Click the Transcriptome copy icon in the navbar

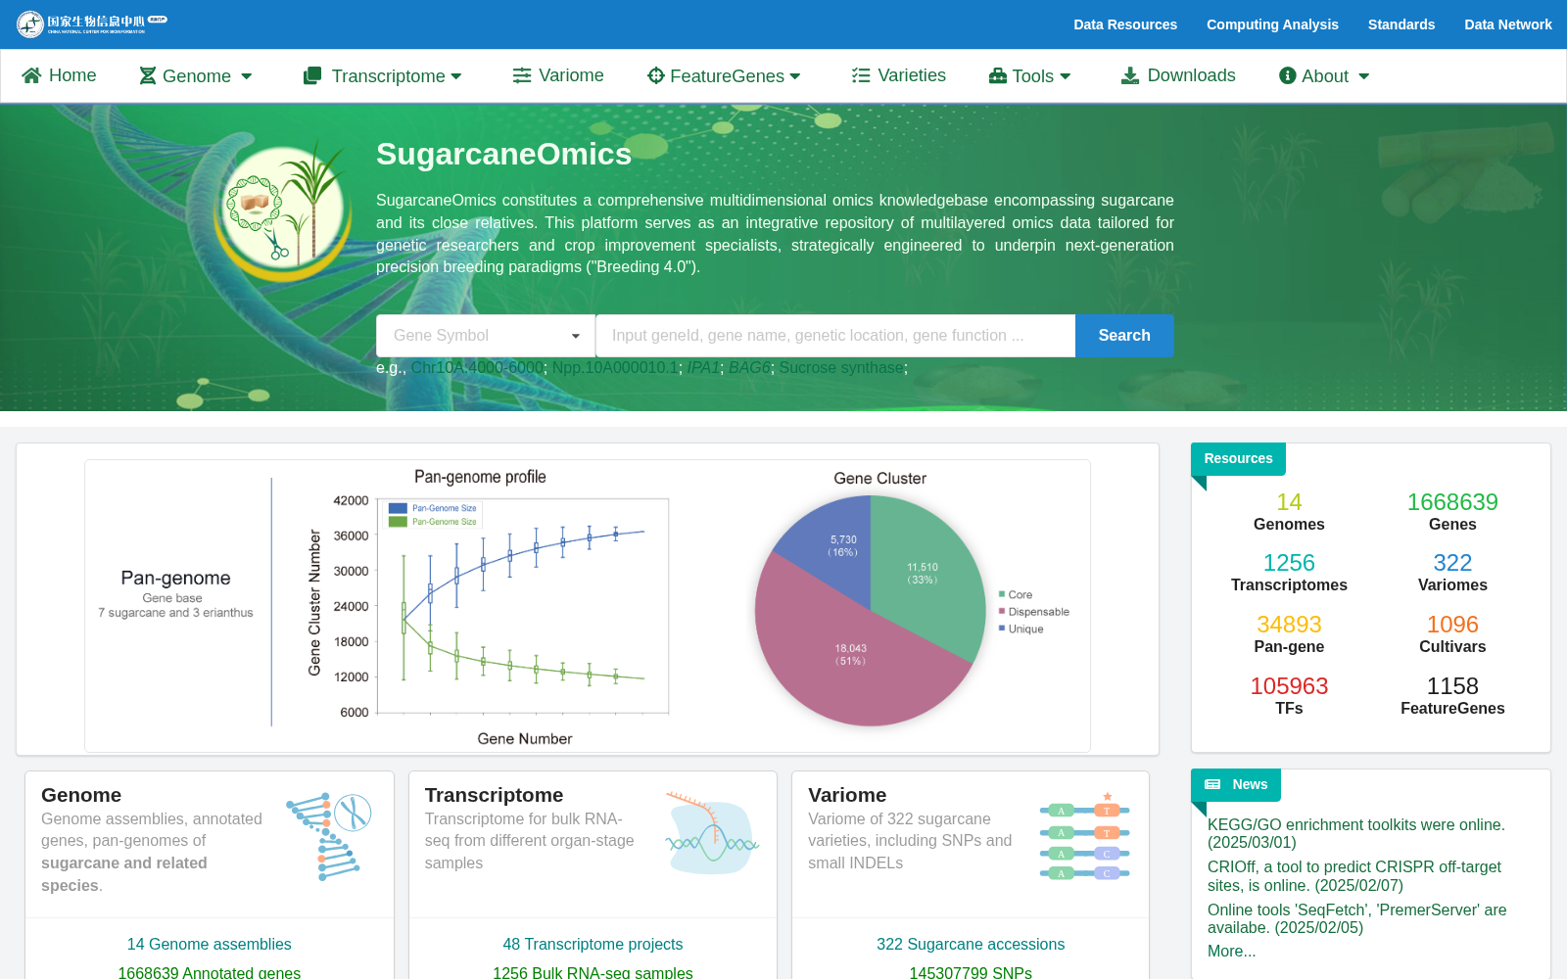pos(312,75)
